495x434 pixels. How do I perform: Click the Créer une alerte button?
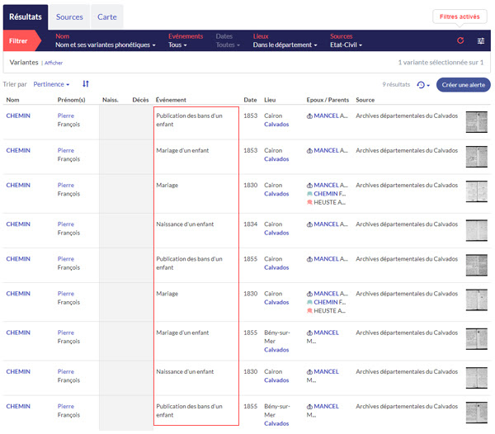pos(463,84)
